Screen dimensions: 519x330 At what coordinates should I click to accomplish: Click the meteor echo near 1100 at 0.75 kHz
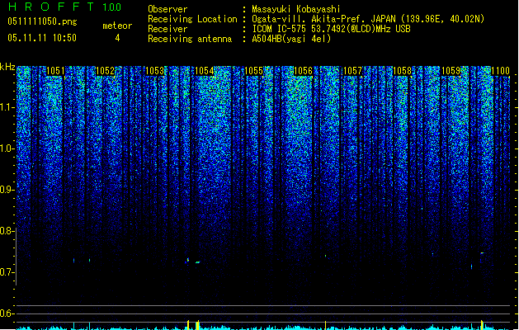tap(482, 253)
